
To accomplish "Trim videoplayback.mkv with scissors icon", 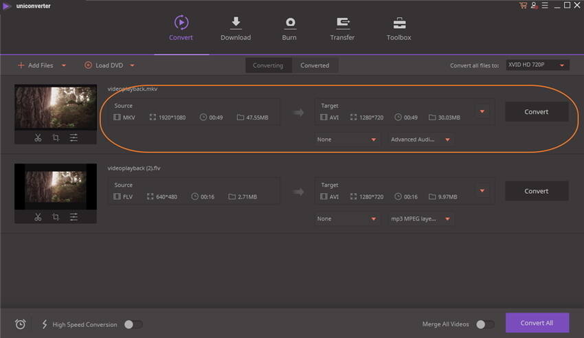I will pyautogui.click(x=38, y=137).
